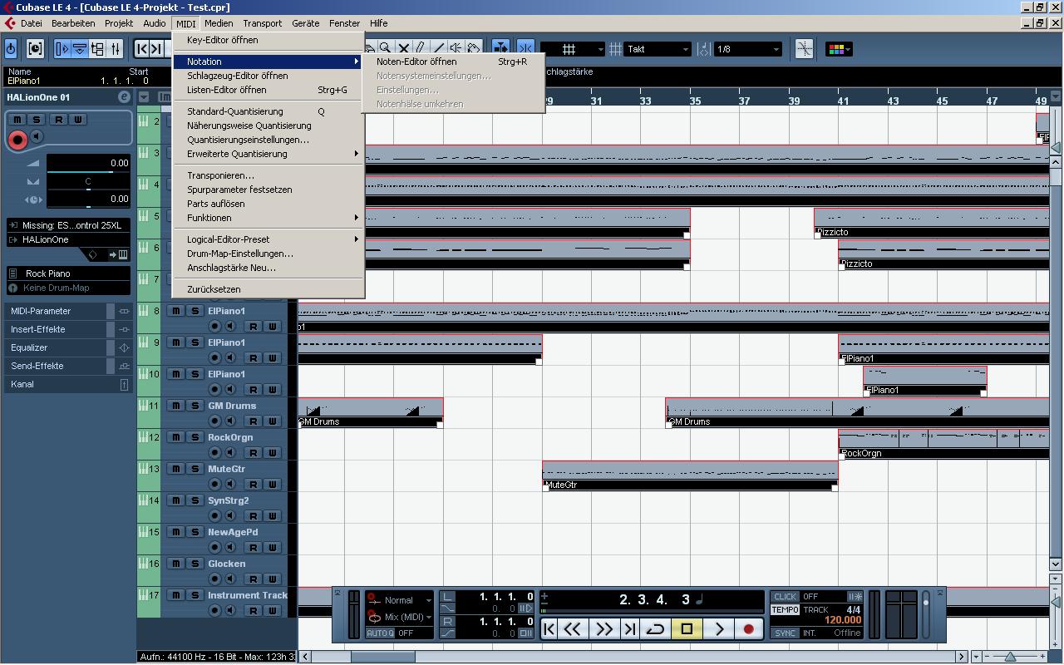Enable read automation on NewAgePd track
Screen dimensions: 1064x665
254,547
